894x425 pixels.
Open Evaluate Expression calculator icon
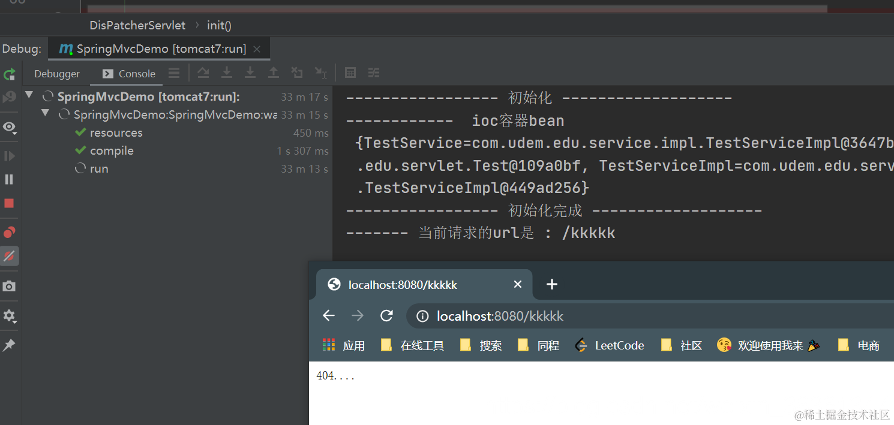coord(350,73)
